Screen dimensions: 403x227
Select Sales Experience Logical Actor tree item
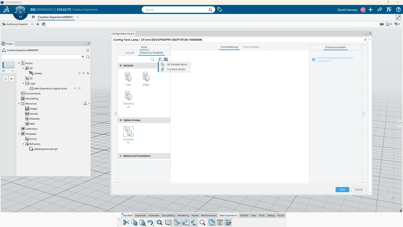[50, 88]
